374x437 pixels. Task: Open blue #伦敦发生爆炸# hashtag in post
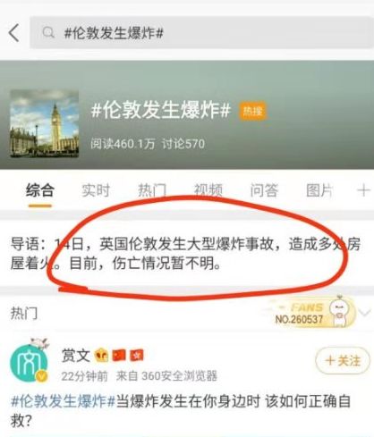[x=63, y=401]
